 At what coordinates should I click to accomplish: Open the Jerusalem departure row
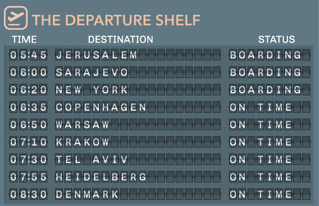click(160, 55)
